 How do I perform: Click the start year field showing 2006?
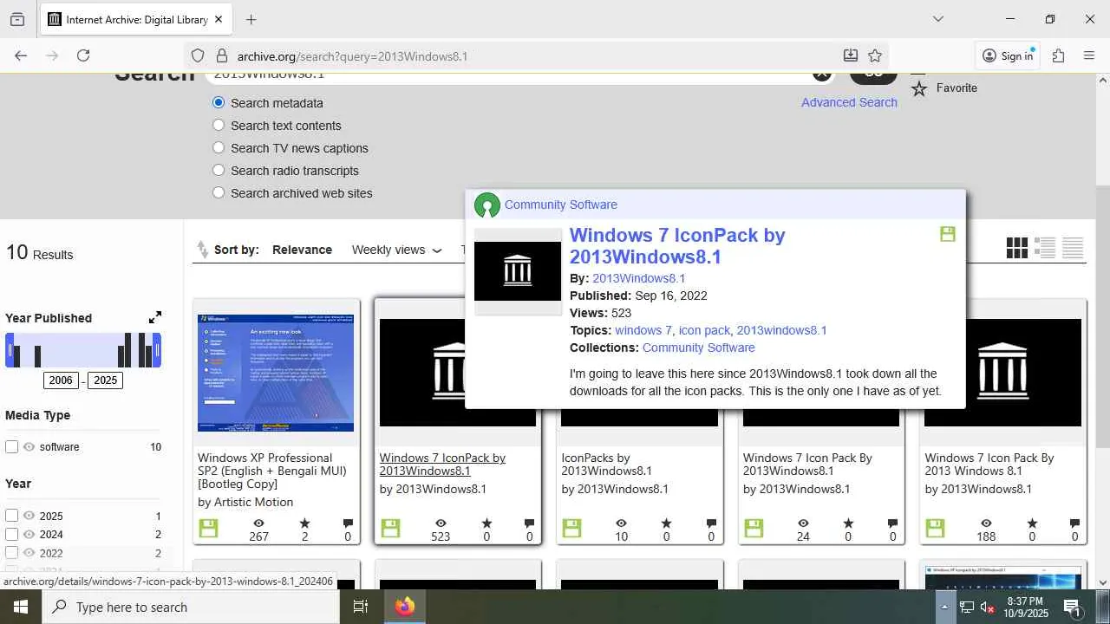[x=61, y=380]
